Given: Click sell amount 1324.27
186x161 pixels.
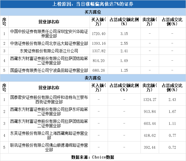Looking at the screenshot, I should click(x=150, y=100).
